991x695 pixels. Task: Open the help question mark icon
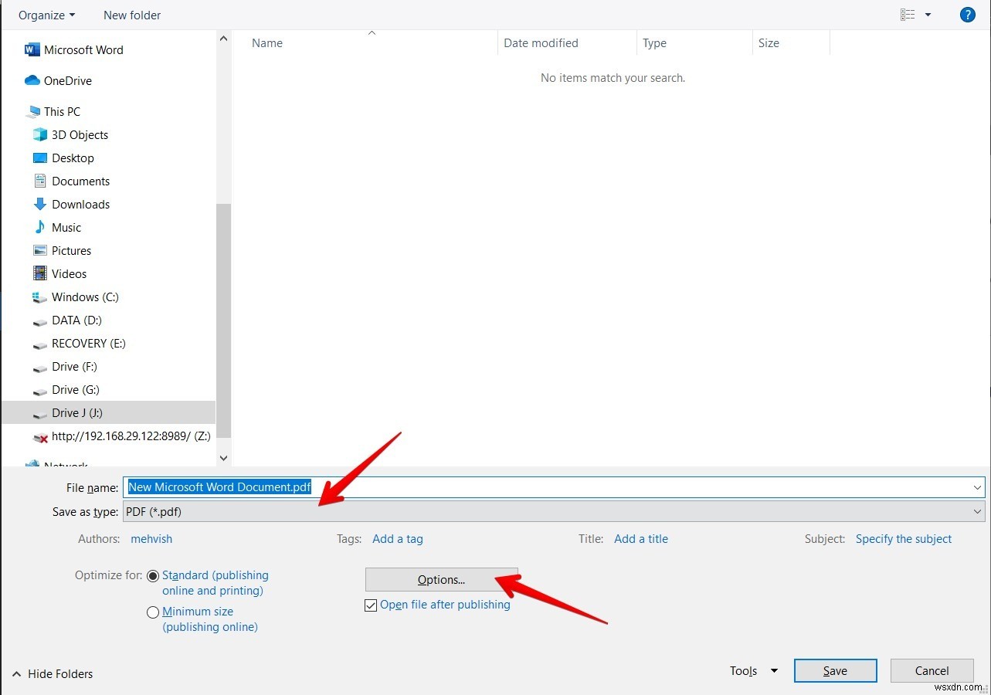tap(967, 15)
